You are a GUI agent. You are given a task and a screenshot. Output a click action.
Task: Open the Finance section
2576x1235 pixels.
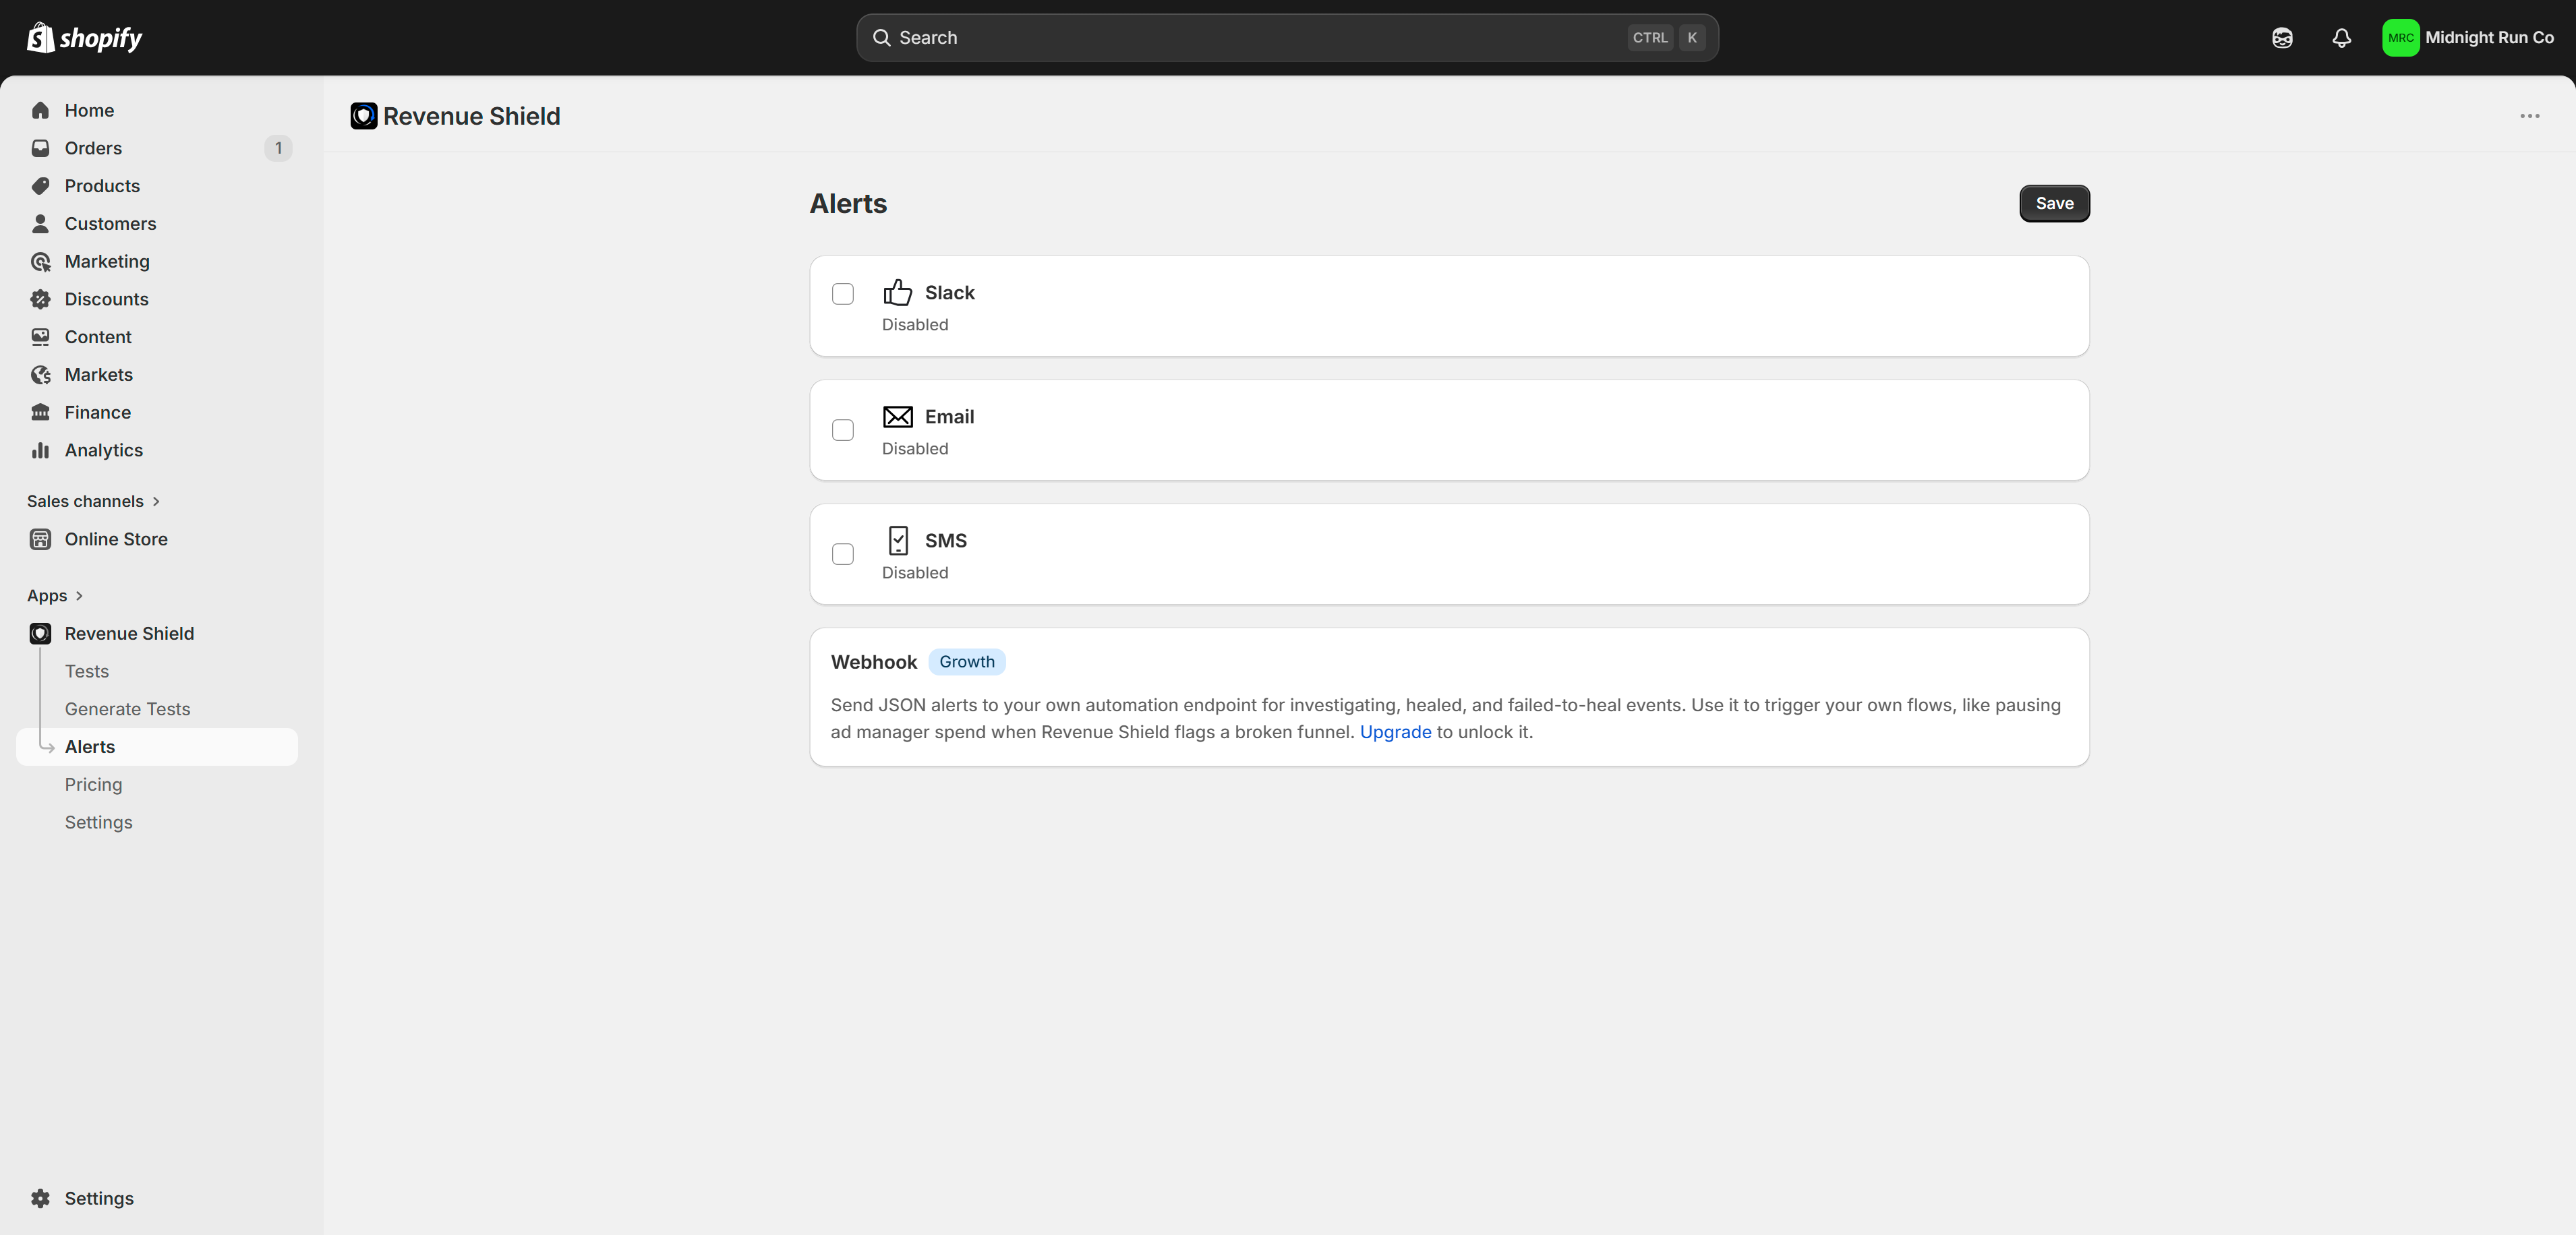[157, 412]
